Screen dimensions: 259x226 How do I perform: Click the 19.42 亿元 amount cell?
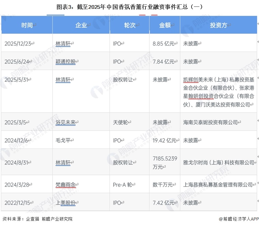164,140
